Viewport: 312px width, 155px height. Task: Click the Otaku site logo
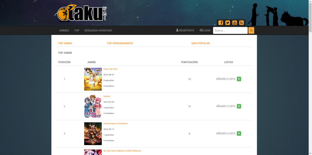(x=81, y=13)
